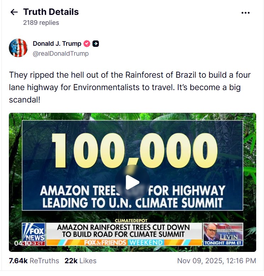Open the Donald J. Trump display name
264x276 pixels.
coord(57,44)
